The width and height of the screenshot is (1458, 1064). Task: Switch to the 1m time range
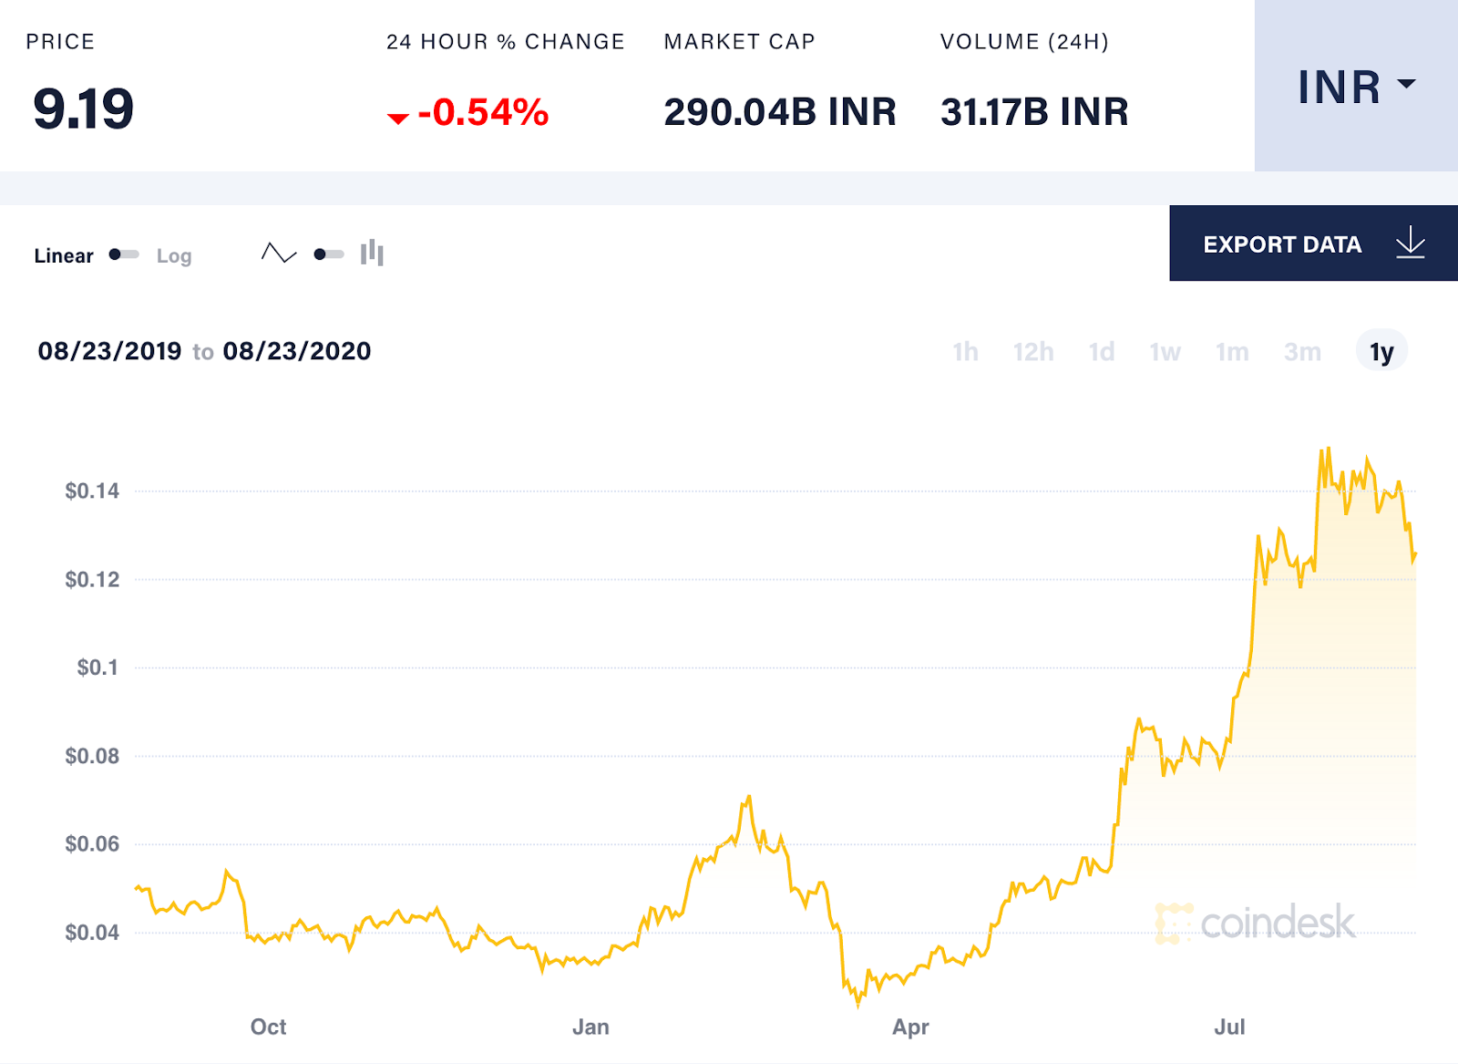(1232, 351)
